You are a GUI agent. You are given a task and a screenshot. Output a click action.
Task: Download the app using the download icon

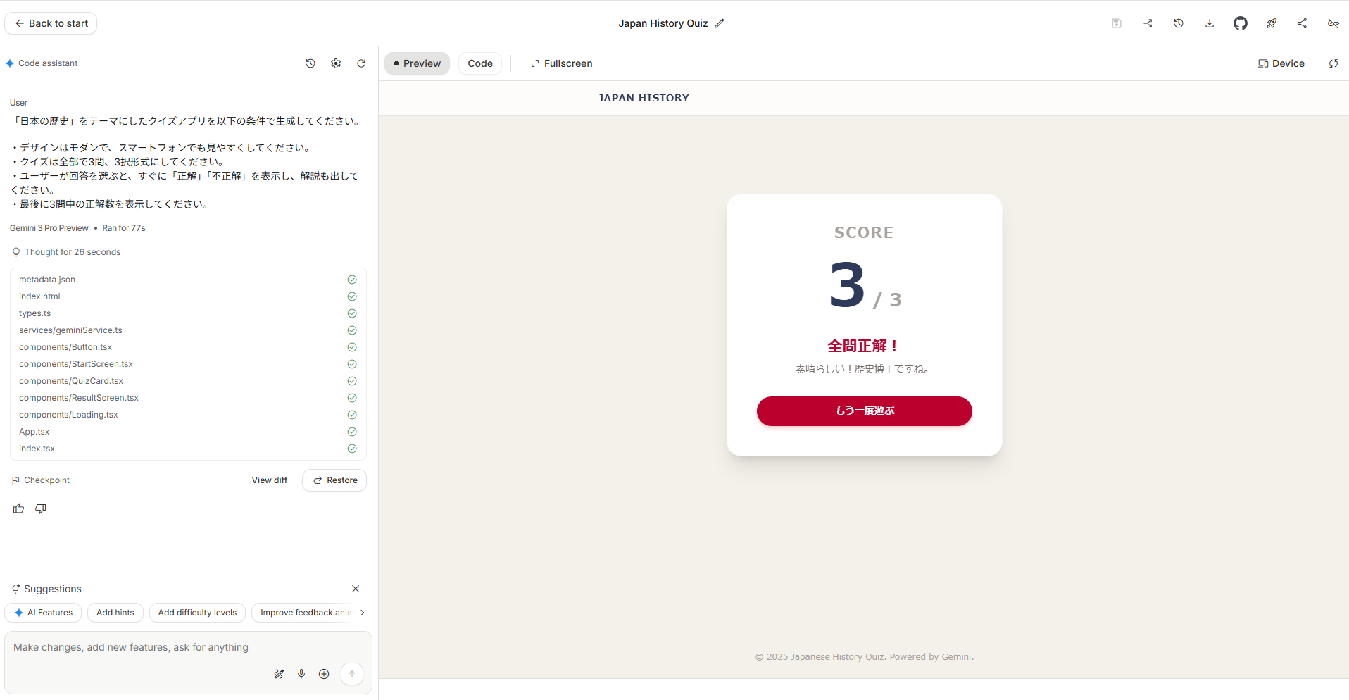pyautogui.click(x=1209, y=23)
